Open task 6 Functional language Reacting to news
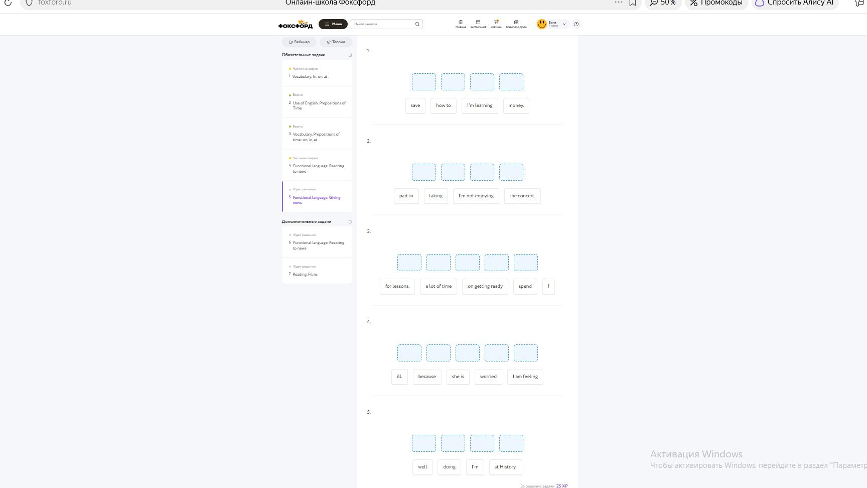 coord(317,242)
